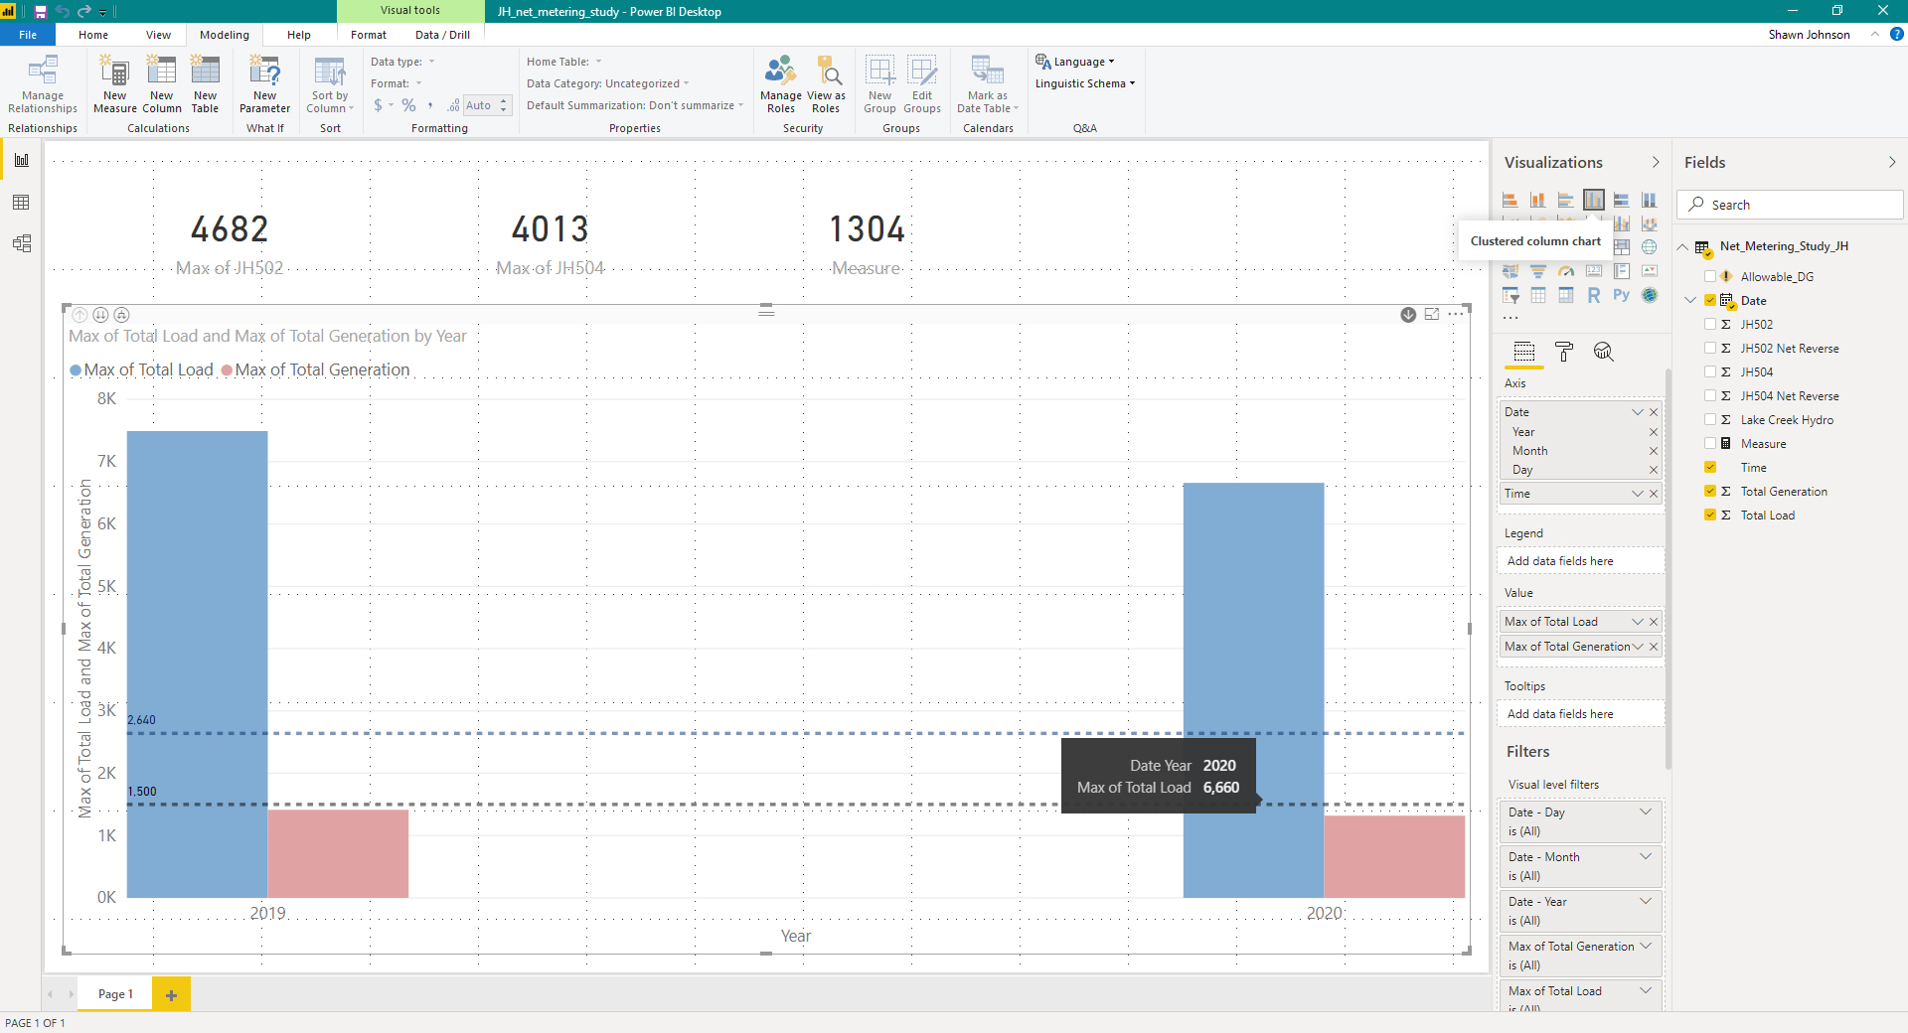Screen dimensions: 1908x1033
Task: Click More options on the chart visual
Action: [1456, 315]
